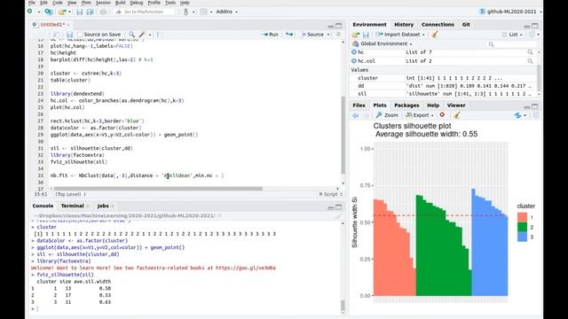Clear environment objects with the broom icon
Screen dimensions: 568x319
435,35
